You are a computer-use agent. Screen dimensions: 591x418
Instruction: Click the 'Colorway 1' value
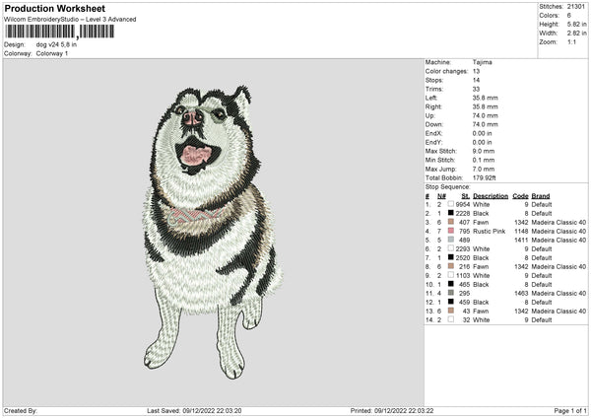[x=52, y=53]
